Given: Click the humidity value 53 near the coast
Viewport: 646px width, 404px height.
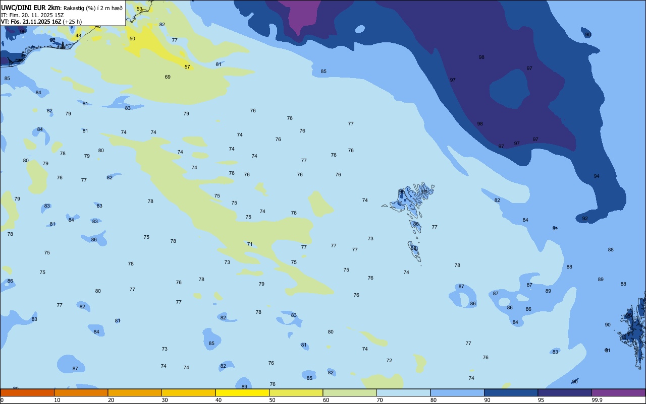Looking at the screenshot, I should (139, 9).
